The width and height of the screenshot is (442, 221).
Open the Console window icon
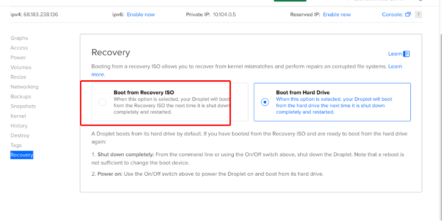pyautogui.click(x=408, y=14)
